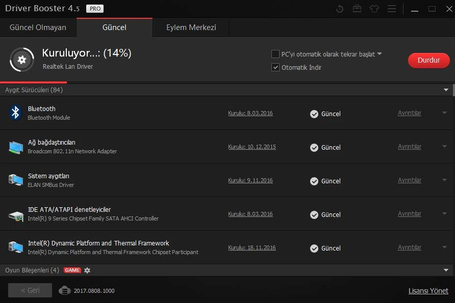Screen dimensions: 455x303
Task: Click the Kurulu: 10.12.2015 date link
Action: [x=252, y=147]
